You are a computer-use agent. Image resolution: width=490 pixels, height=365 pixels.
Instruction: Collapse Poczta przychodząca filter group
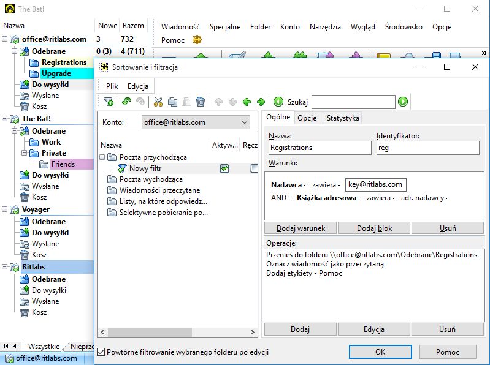(102, 157)
